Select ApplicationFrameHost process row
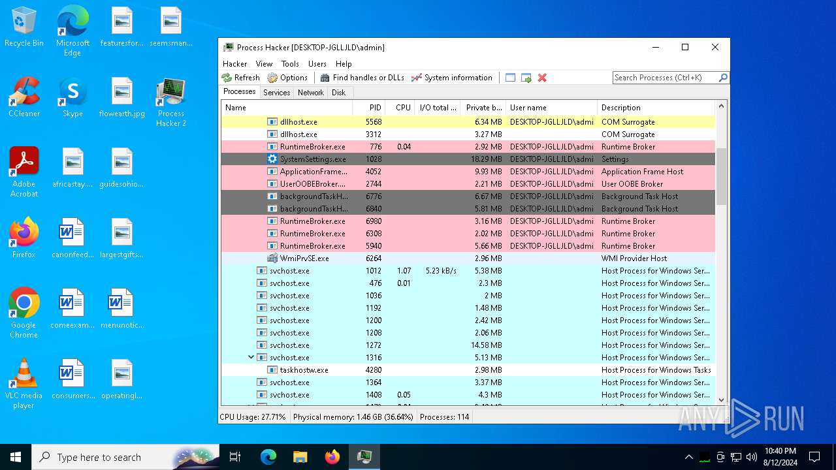This screenshot has width=836, height=470. click(468, 172)
